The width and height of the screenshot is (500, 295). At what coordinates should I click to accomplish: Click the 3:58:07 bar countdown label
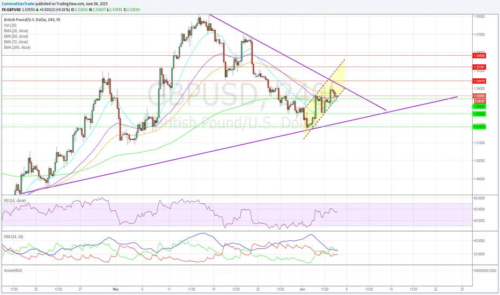(x=480, y=101)
